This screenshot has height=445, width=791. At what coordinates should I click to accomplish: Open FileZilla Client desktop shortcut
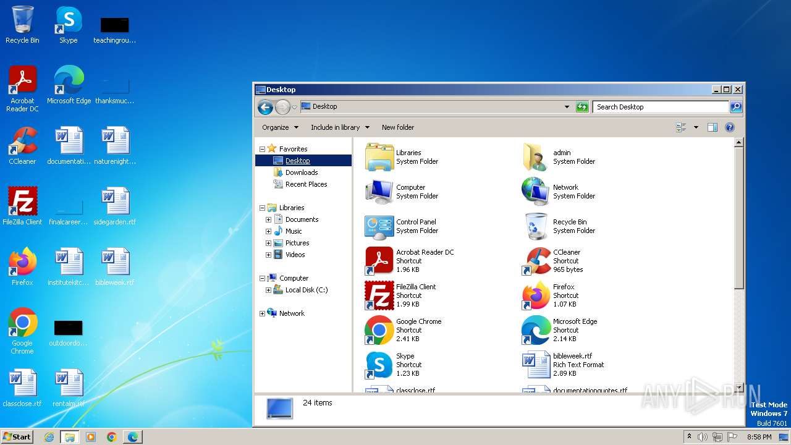pos(22,206)
